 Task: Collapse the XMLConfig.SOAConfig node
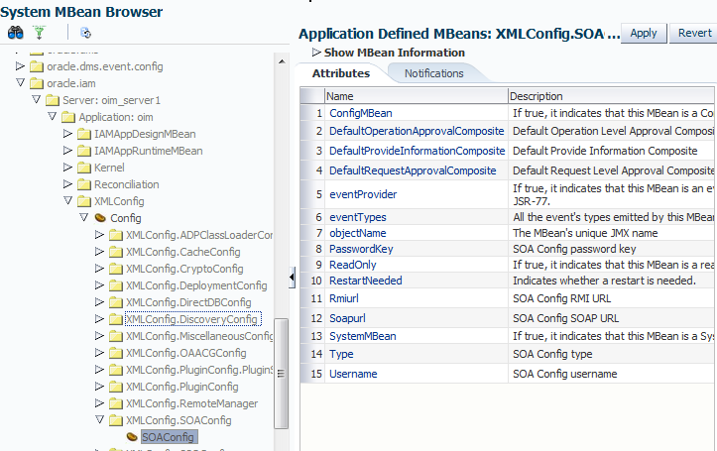click(100, 419)
